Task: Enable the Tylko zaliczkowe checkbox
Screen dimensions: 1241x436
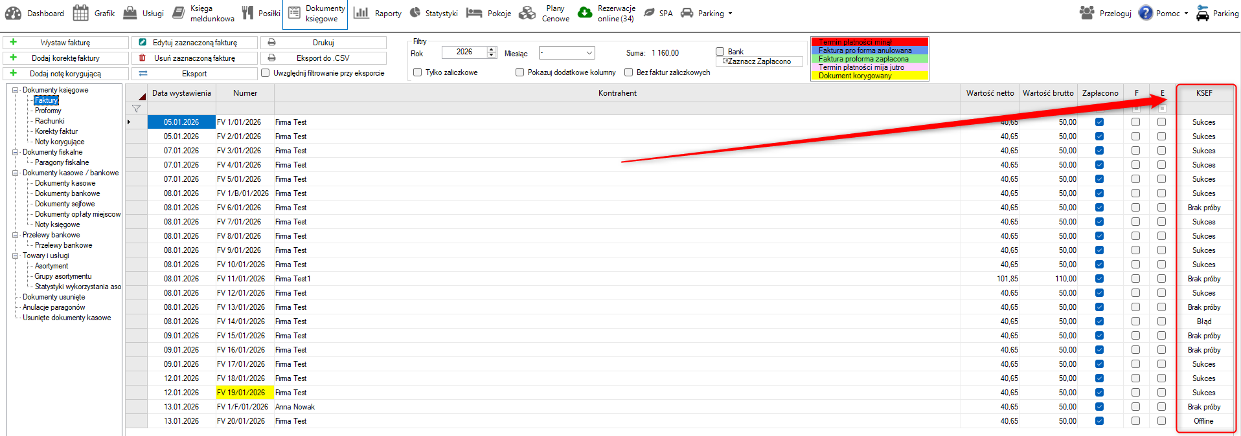Action: click(418, 72)
